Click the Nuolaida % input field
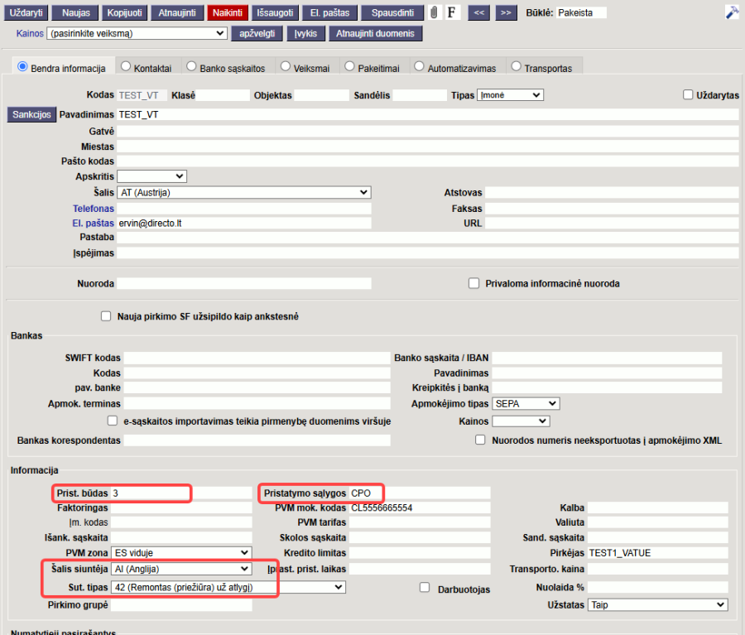745x635 pixels. click(x=658, y=588)
